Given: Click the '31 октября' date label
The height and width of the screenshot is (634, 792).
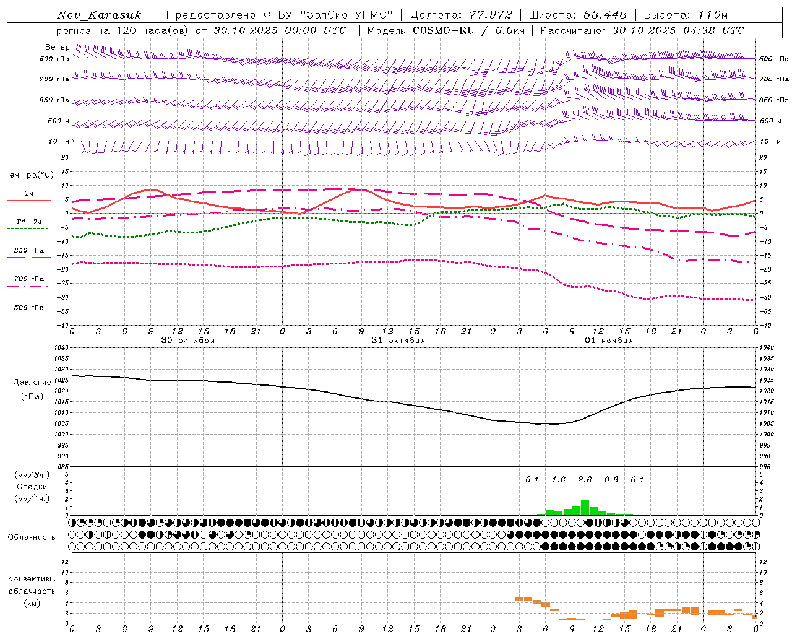Looking at the screenshot, I should coord(398,341).
